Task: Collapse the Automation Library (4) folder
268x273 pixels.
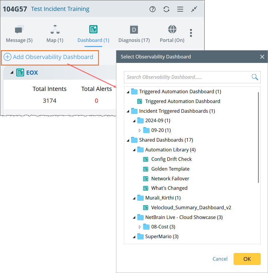Action: pyautogui.click(x=134, y=150)
